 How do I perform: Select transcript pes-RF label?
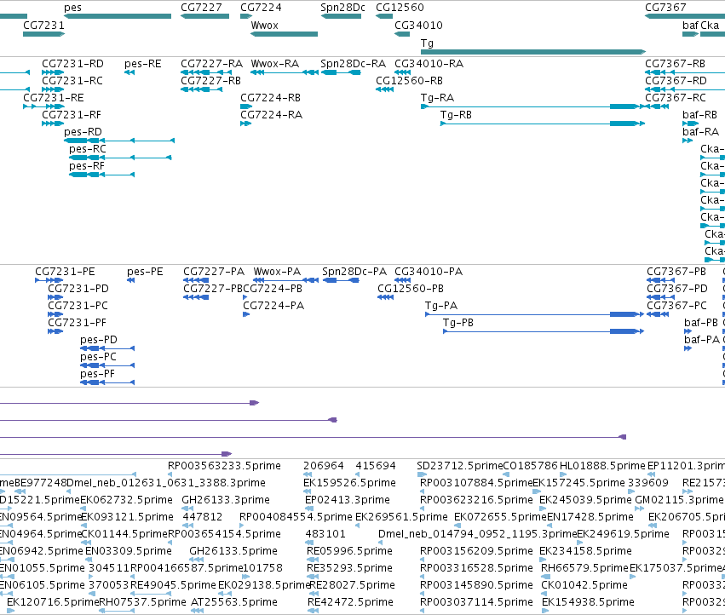[x=86, y=166]
